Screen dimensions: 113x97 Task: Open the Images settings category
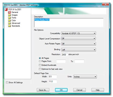(x=15, y=15)
